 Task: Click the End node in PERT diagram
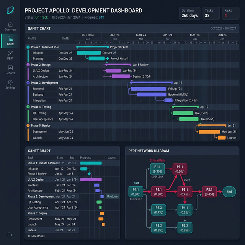pyautogui.click(x=229, y=192)
